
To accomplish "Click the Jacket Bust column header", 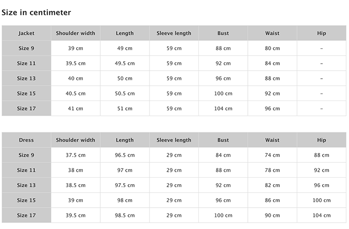I will tap(223, 33).
